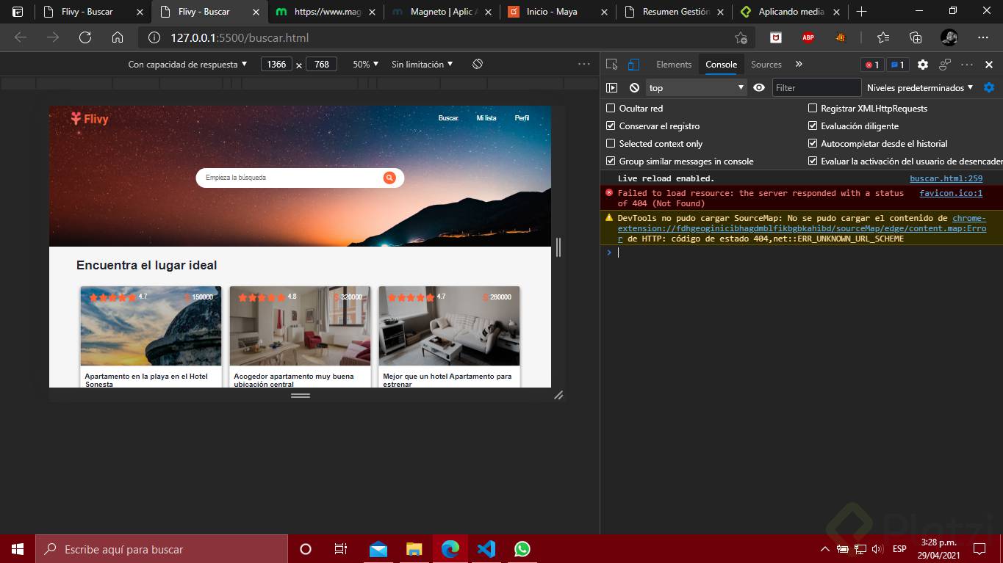
Task: Click the orange search button
Action: (x=389, y=178)
